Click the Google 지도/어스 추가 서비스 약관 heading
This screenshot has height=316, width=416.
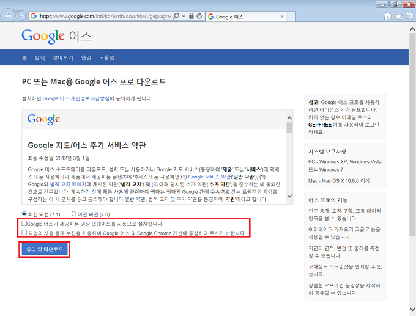(x=87, y=145)
